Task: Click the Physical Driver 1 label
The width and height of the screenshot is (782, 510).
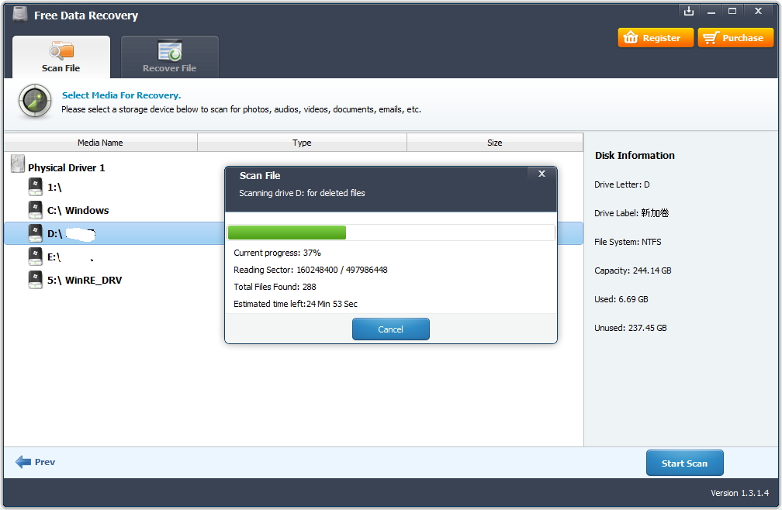Action: (67, 168)
